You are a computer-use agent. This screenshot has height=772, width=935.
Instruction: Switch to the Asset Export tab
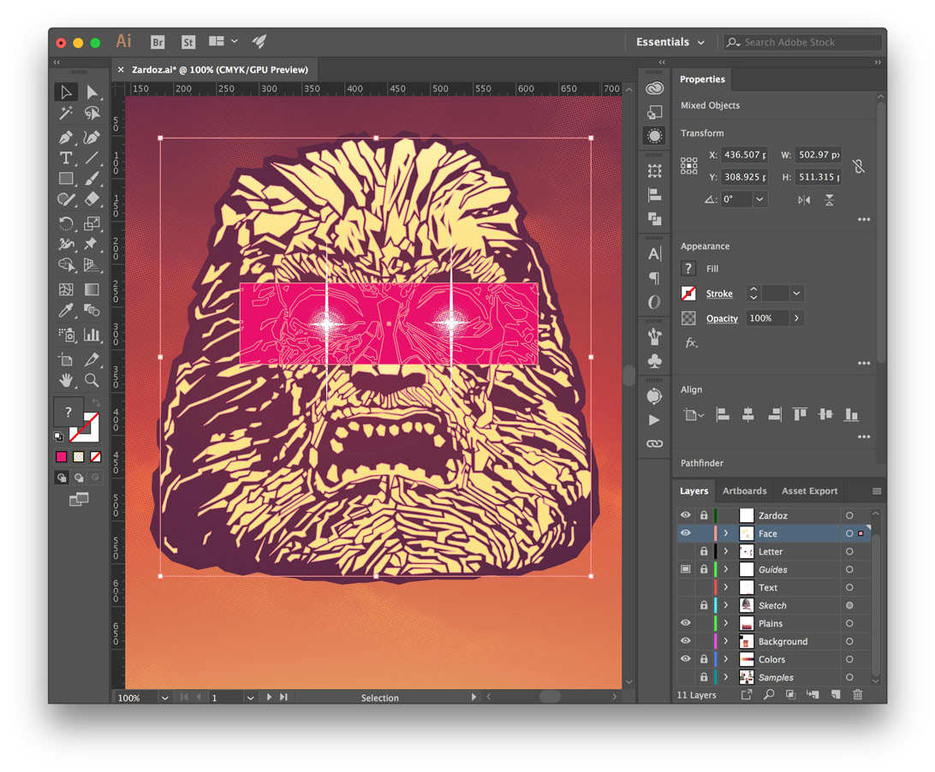click(809, 490)
